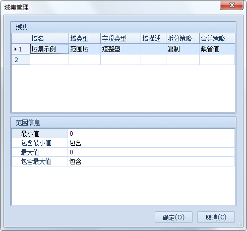
Task: Click the 确定(O) button
Action: click(173, 217)
